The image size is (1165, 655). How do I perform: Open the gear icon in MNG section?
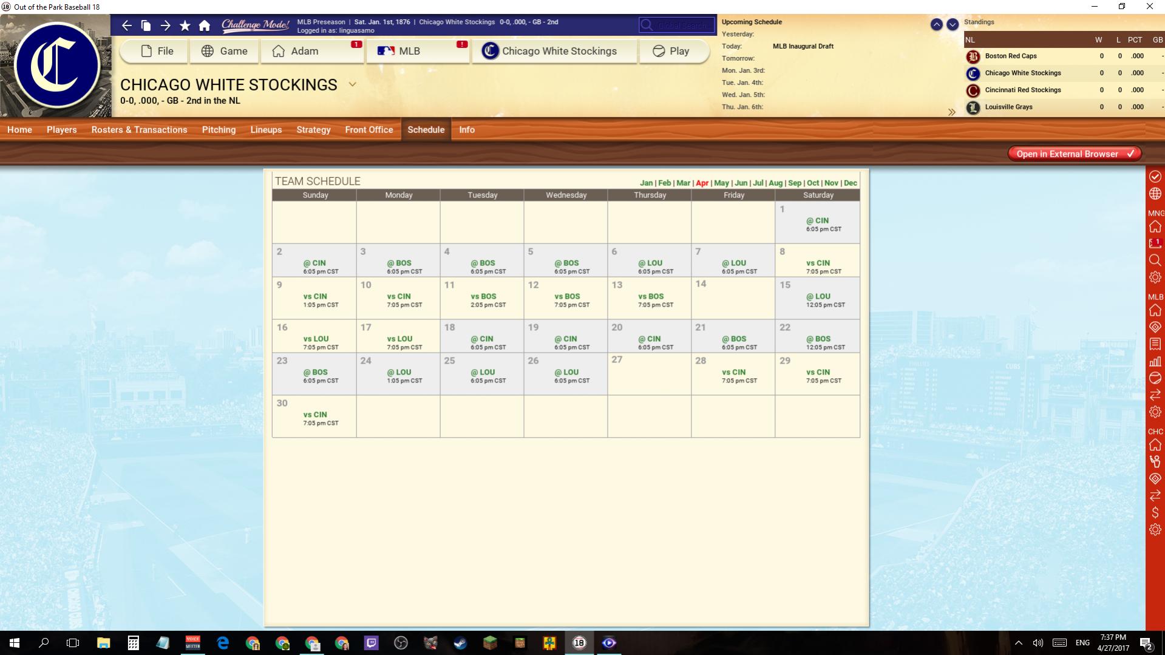tap(1155, 277)
